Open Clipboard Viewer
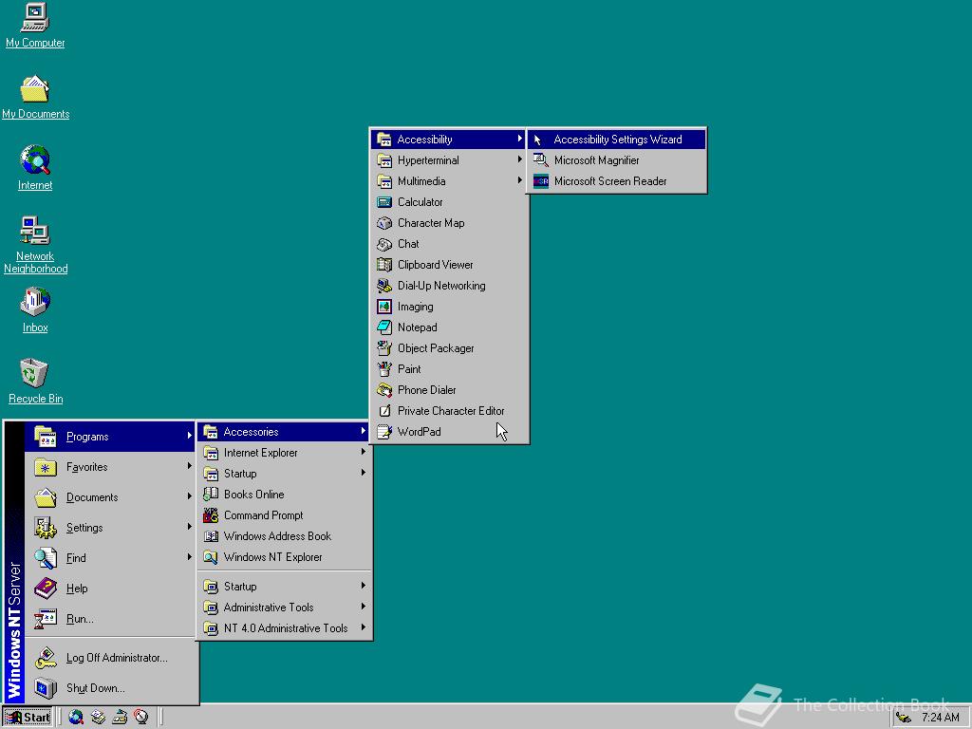The height and width of the screenshot is (729, 972). (449, 265)
